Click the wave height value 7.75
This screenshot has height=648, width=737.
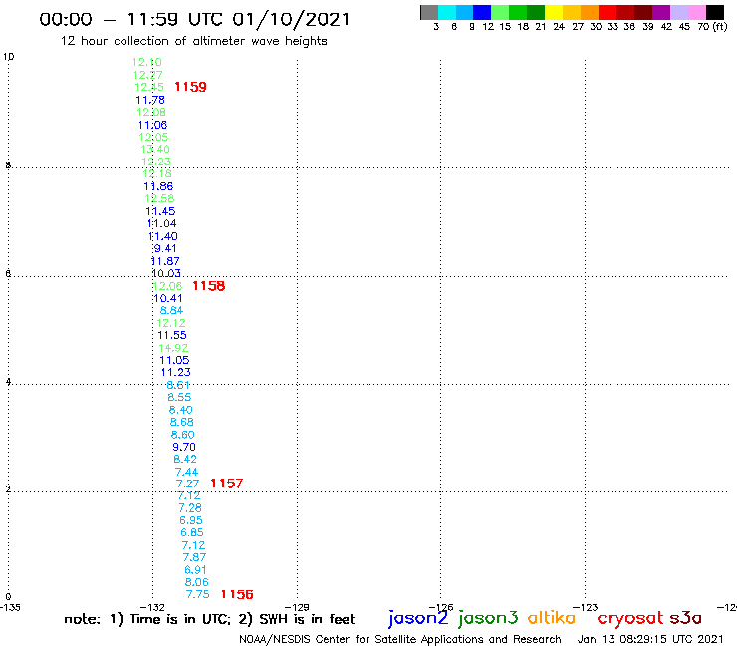click(198, 595)
